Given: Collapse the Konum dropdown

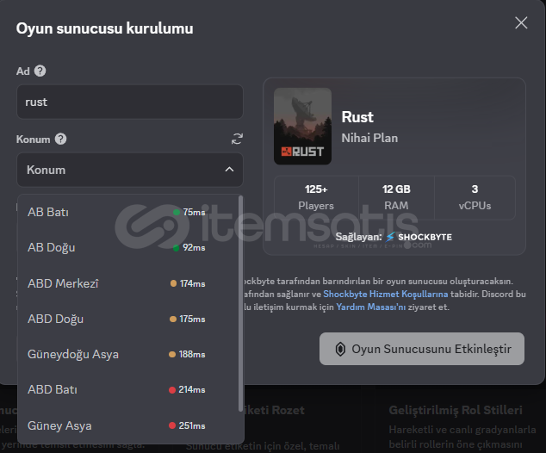Looking at the screenshot, I should tap(130, 170).
